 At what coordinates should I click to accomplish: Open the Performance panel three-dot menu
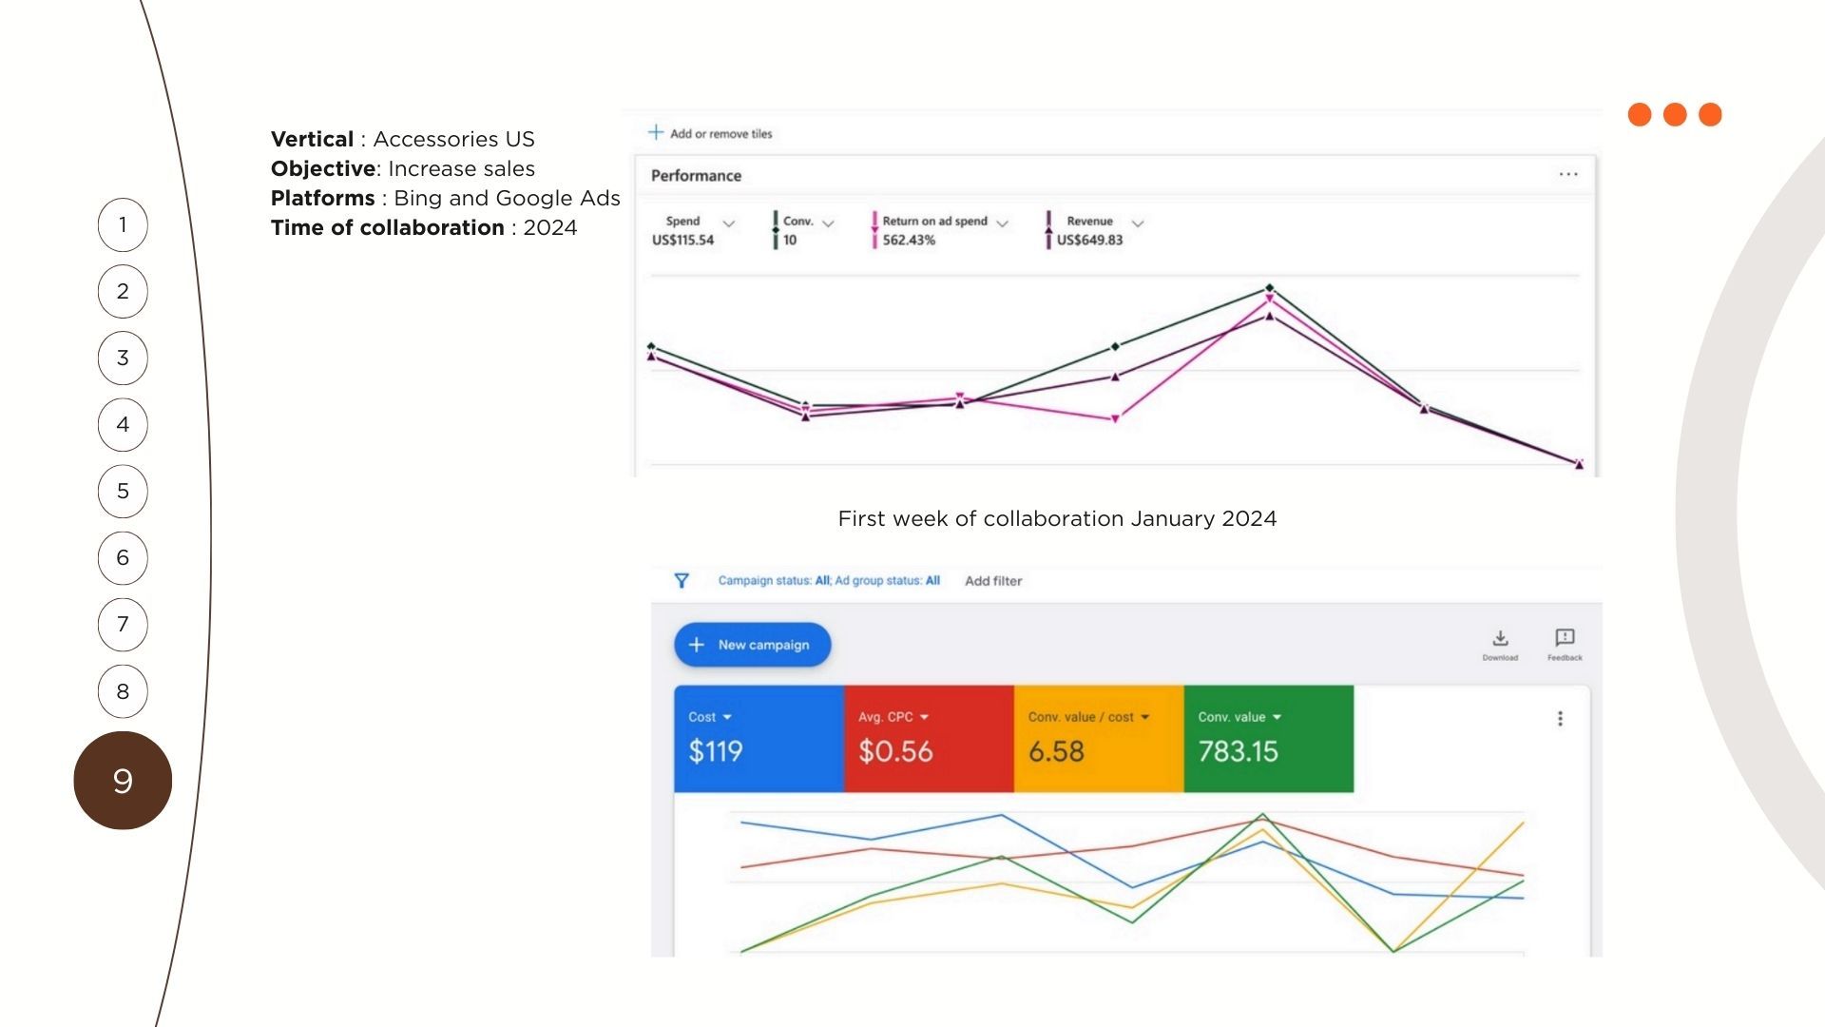pos(1568,174)
